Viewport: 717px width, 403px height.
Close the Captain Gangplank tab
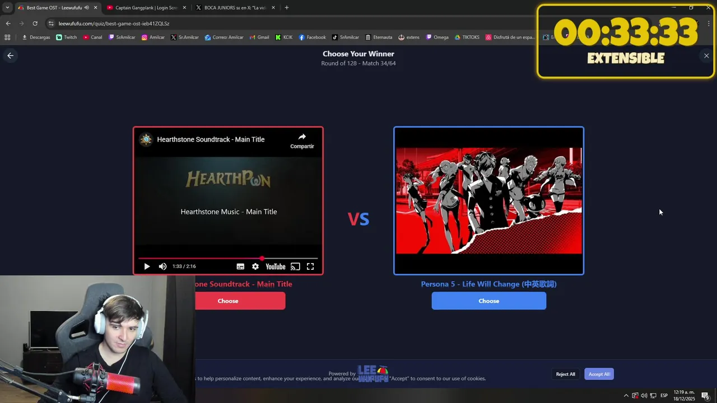tap(184, 8)
